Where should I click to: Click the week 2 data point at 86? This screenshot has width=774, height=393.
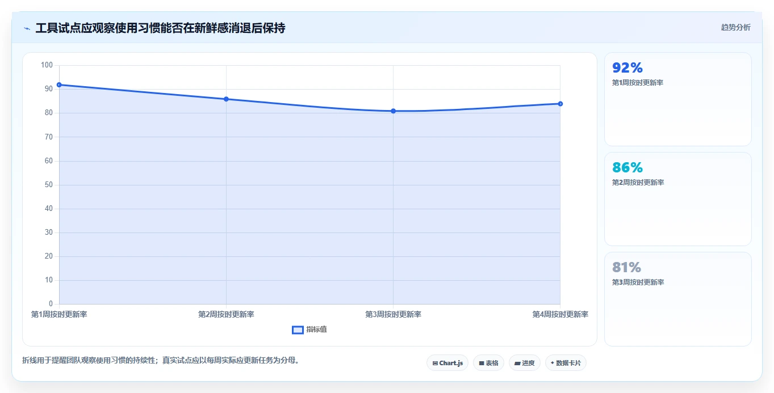click(x=226, y=99)
